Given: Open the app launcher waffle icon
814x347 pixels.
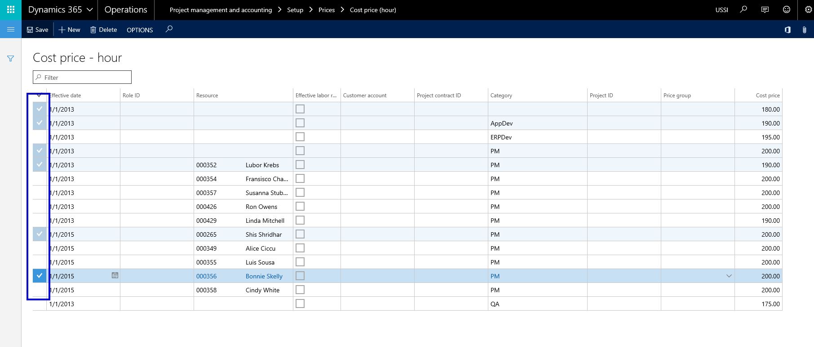Looking at the screenshot, I should pos(11,9).
